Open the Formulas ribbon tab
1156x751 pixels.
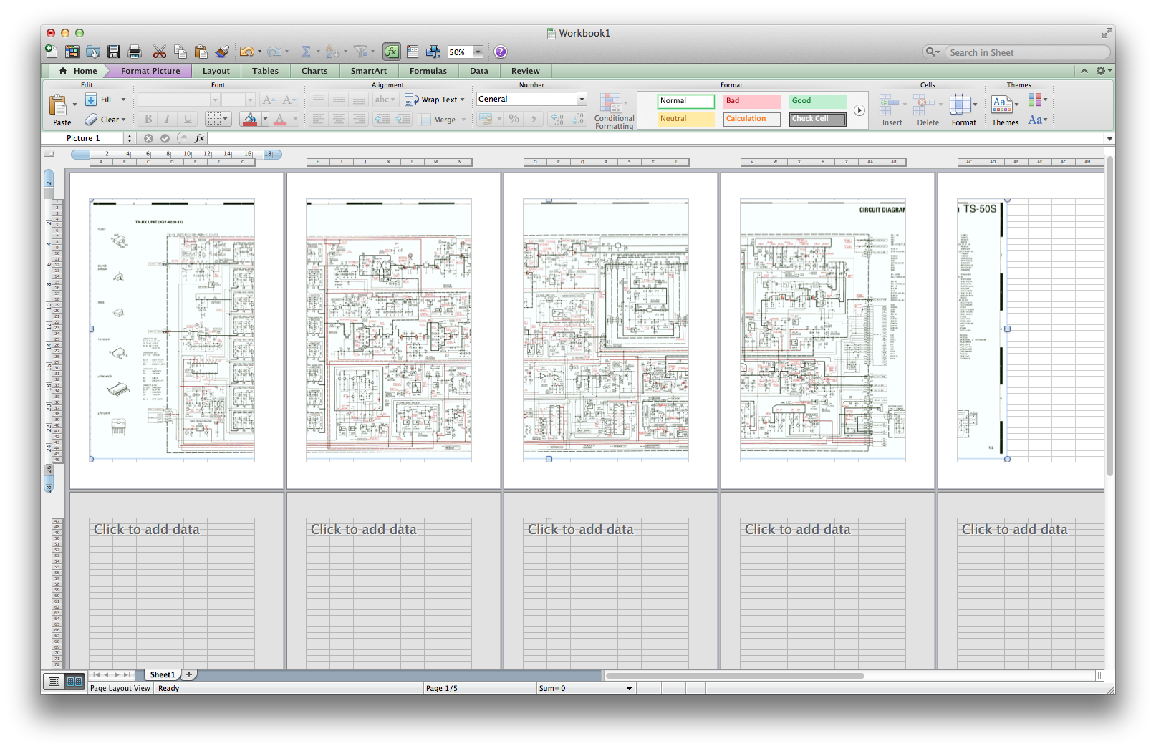(x=428, y=71)
